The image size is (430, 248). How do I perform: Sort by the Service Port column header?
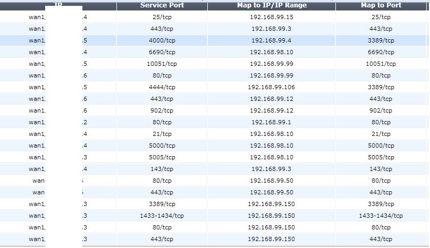(162, 5)
